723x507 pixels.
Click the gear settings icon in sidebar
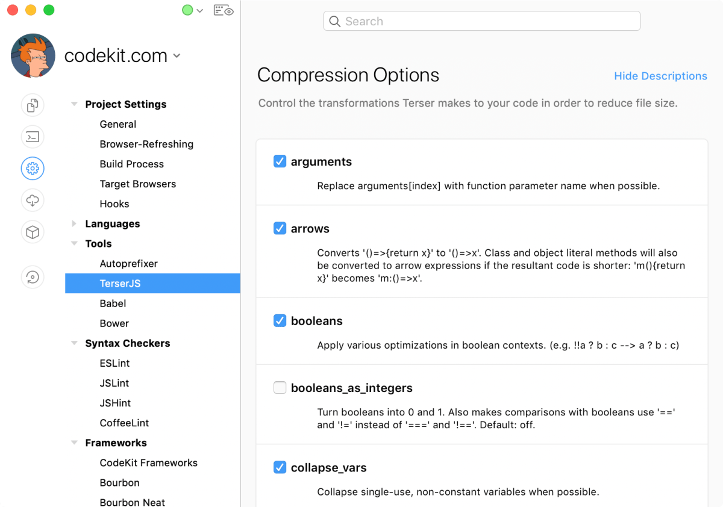[33, 168]
